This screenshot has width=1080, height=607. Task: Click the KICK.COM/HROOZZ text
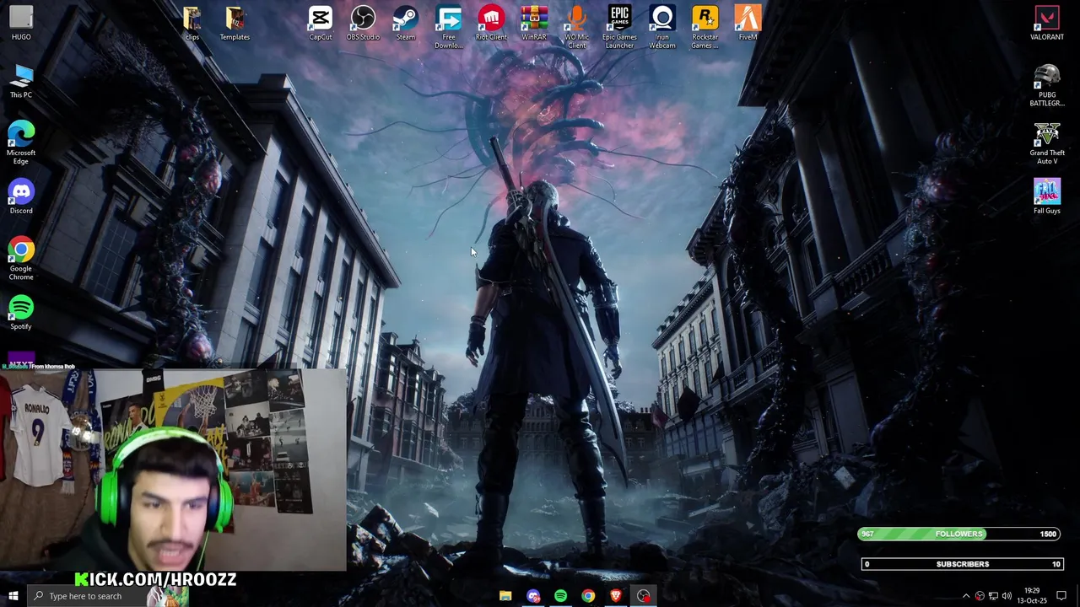point(155,579)
